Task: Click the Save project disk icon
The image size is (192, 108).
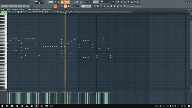Action: coord(131,2)
